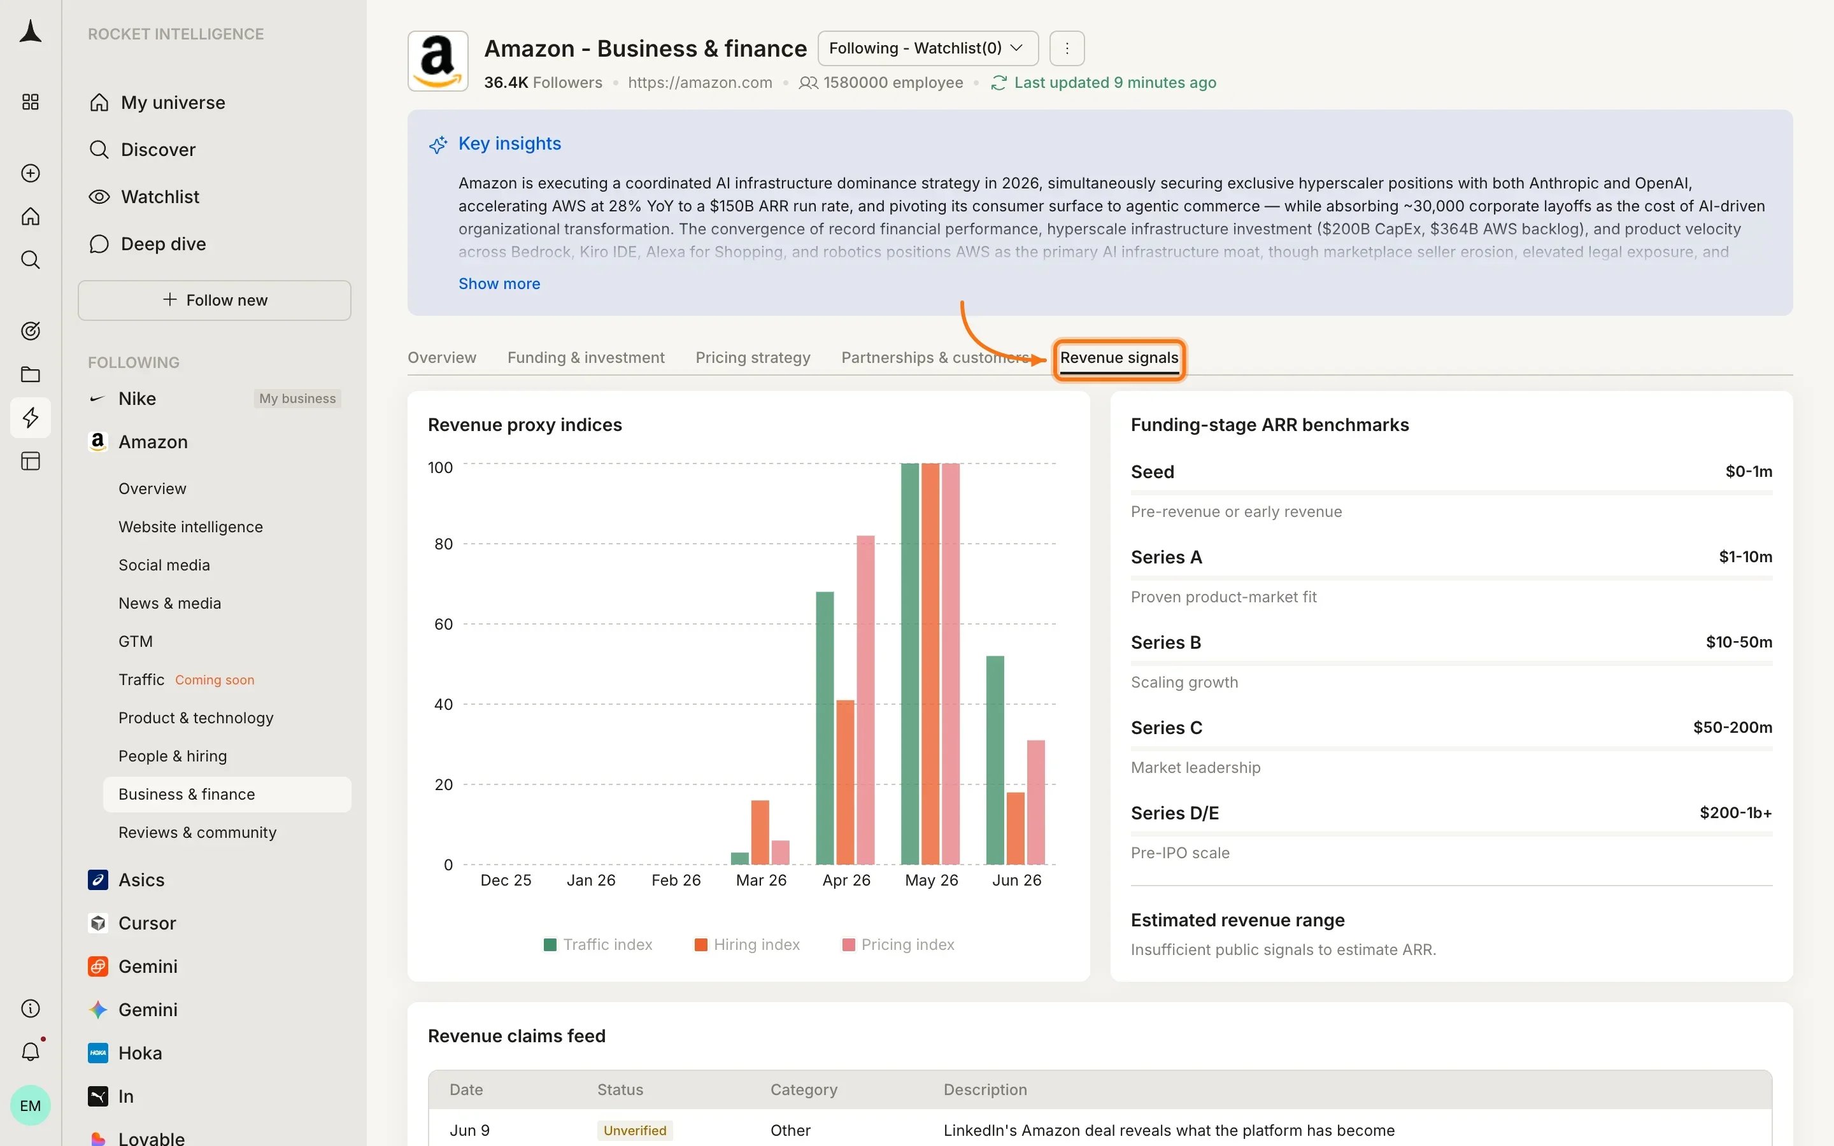
Task: Click the Series C benchmark progress bar
Action: coord(1451,749)
